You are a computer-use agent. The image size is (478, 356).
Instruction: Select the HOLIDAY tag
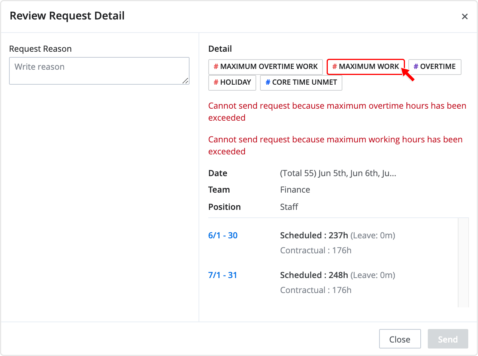pos(232,83)
